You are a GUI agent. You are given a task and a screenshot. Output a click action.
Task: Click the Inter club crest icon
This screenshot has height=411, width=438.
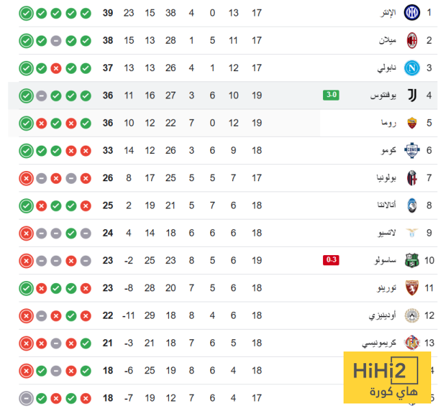[x=412, y=13]
